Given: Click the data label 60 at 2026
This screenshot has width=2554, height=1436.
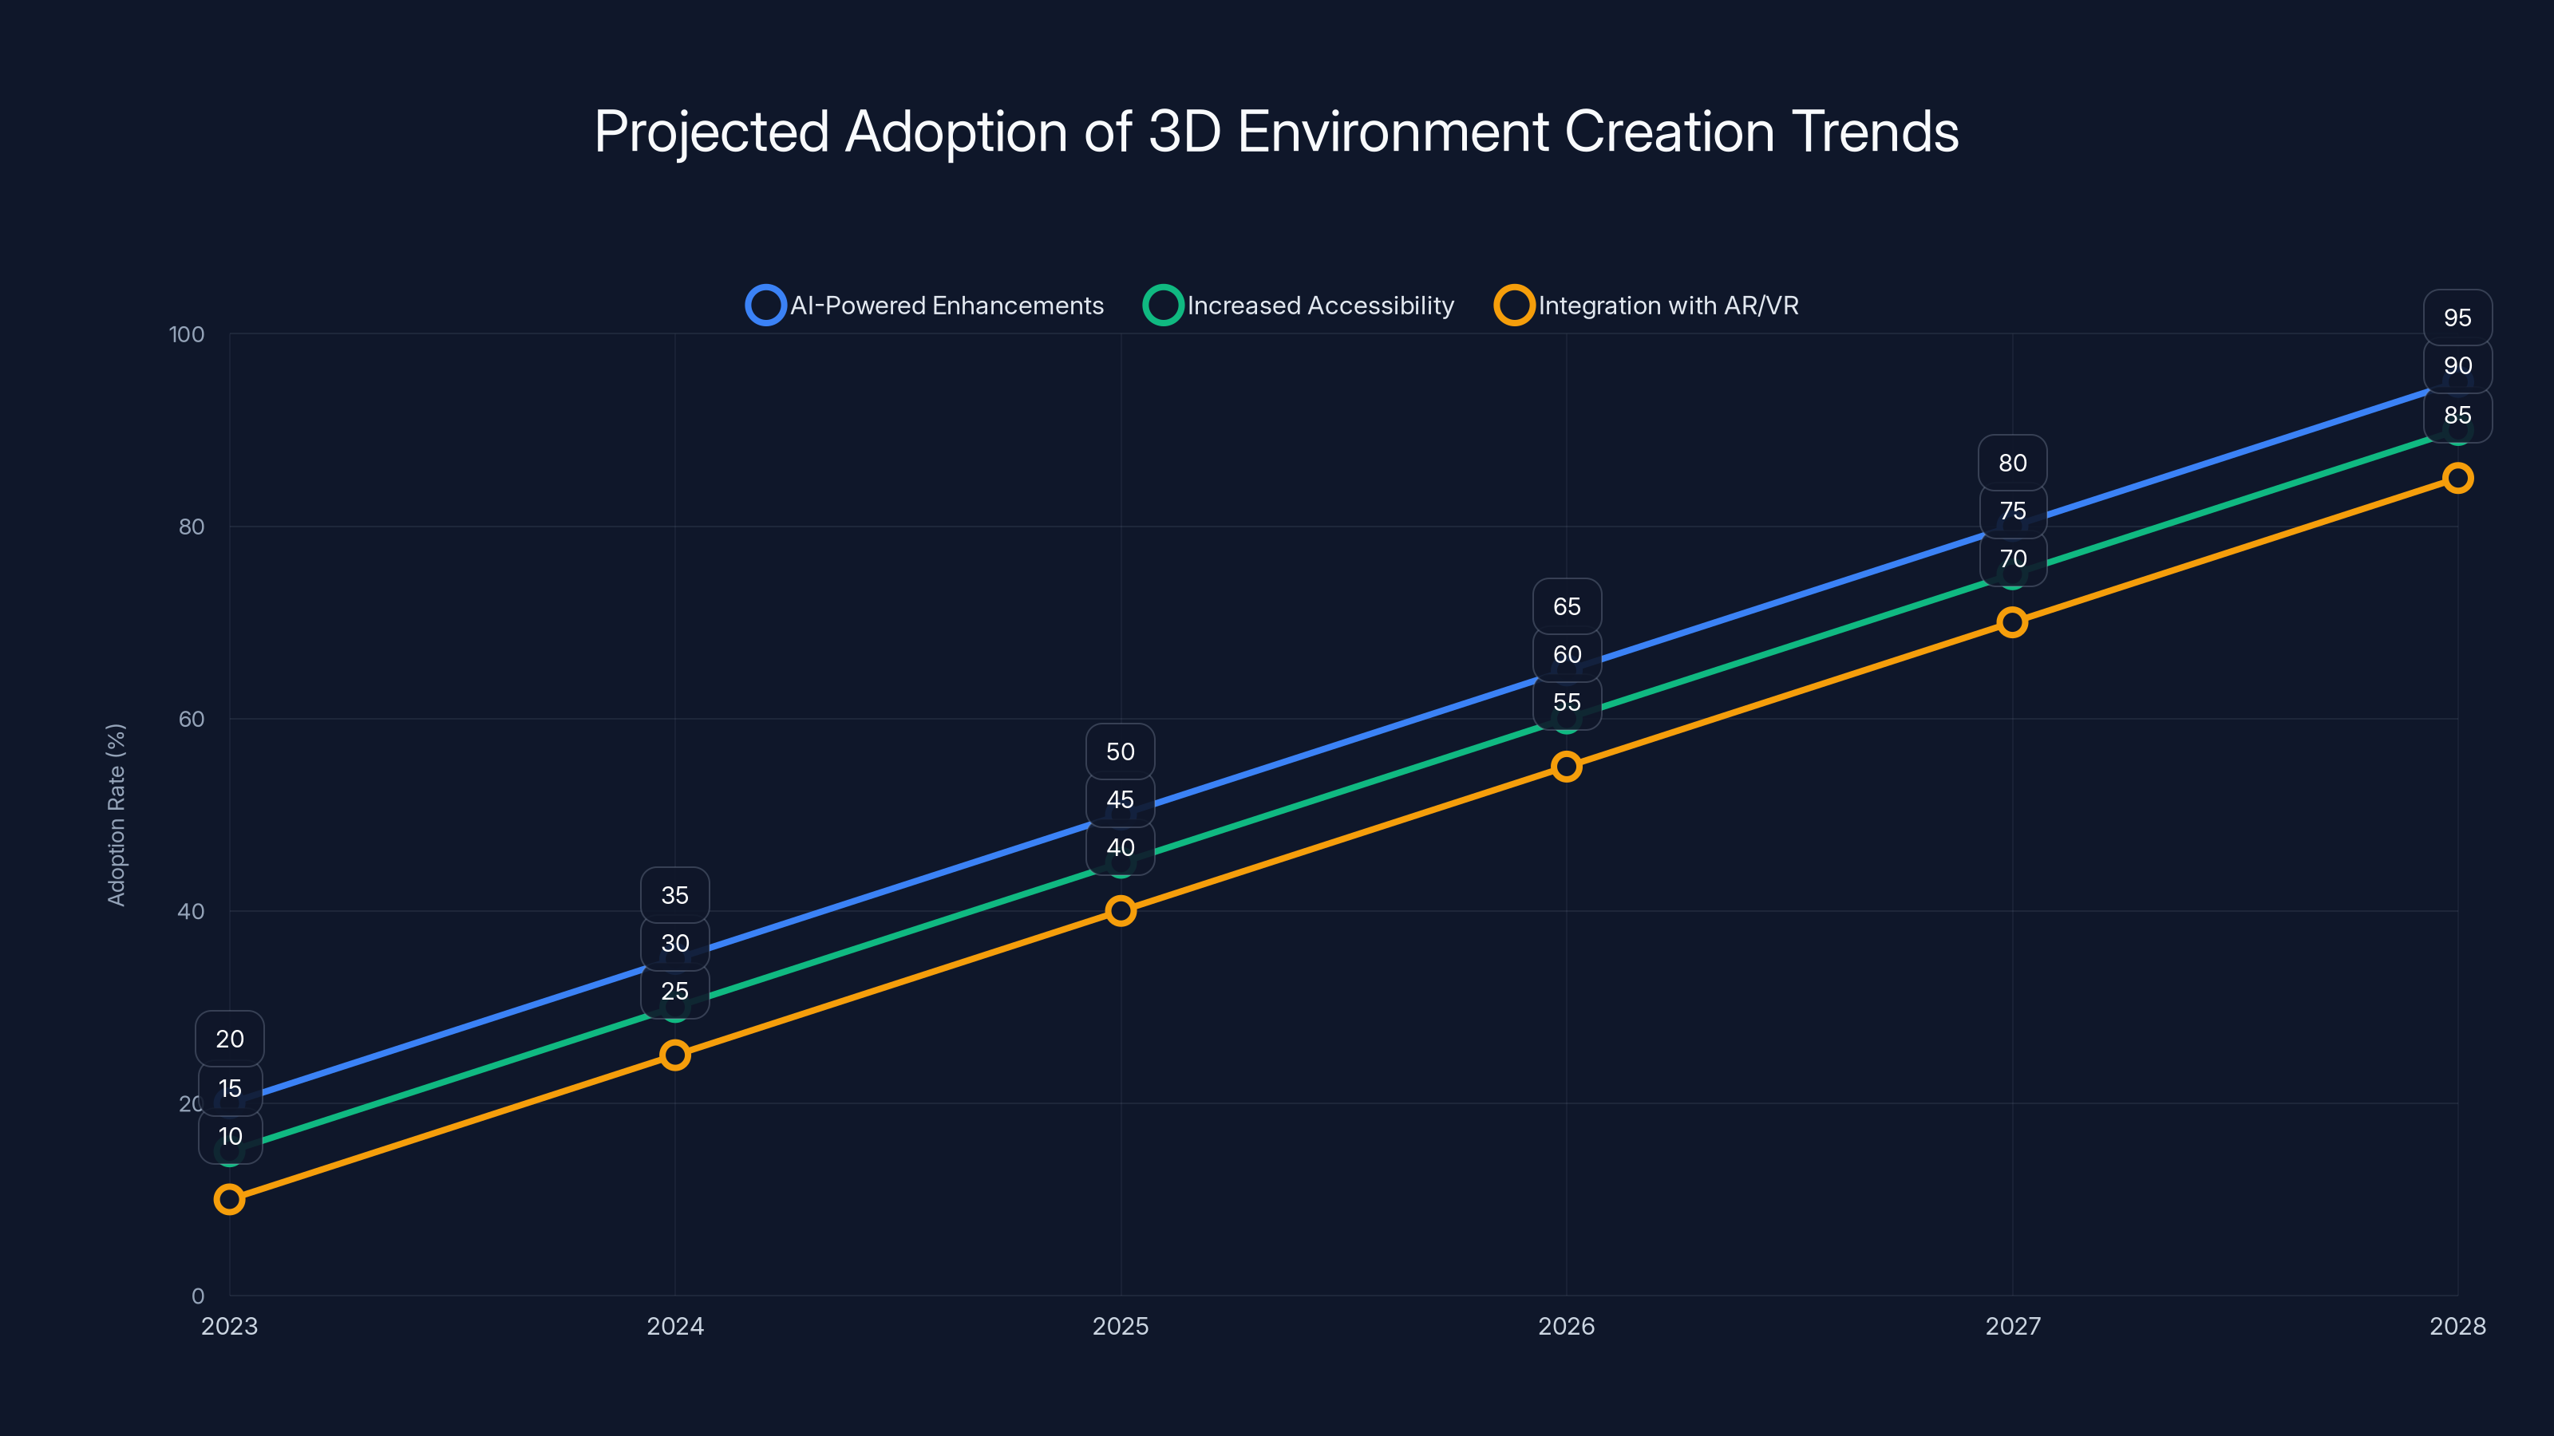Looking at the screenshot, I should 1567,654.
